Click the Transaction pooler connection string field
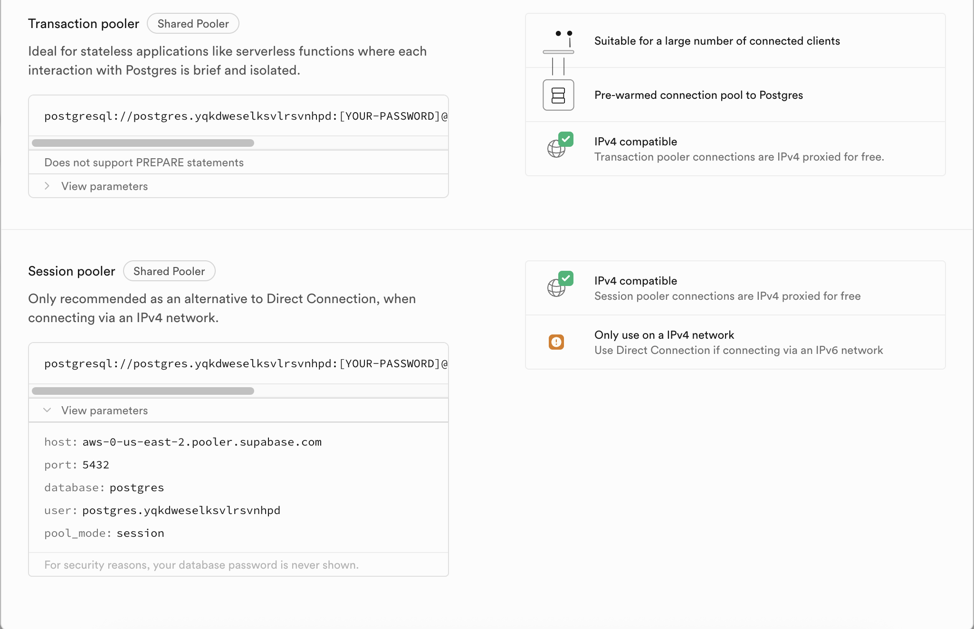Image resolution: width=974 pixels, height=629 pixels. coord(239,116)
